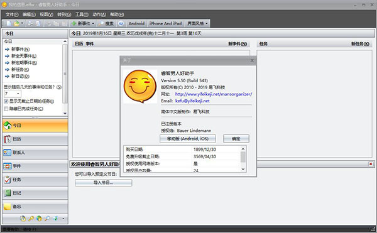Screen dimensions: 377x233
Task: Click the 新任务(K) header link in tasks pane
Action: coord(360,44)
